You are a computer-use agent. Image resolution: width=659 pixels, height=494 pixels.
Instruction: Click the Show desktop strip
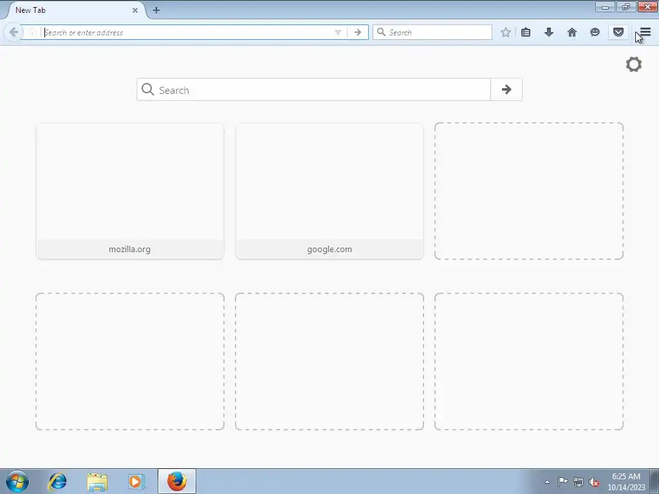pos(654,481)
